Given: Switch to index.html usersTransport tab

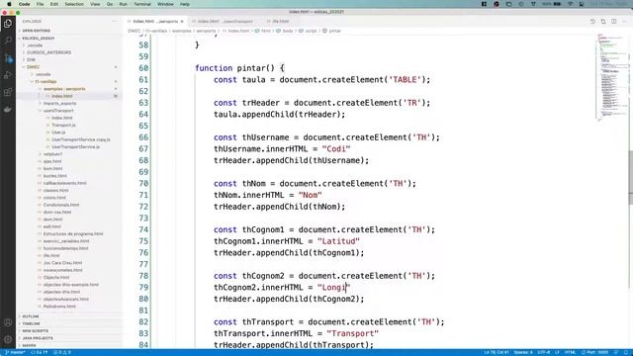Looking at the screenshot, I should (225, 22).
